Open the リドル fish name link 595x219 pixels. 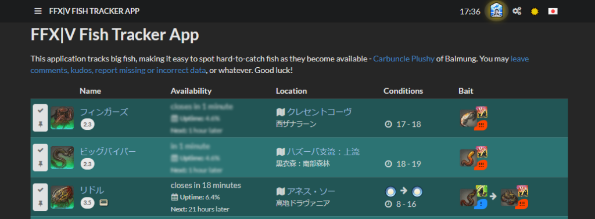click(92, 190)
